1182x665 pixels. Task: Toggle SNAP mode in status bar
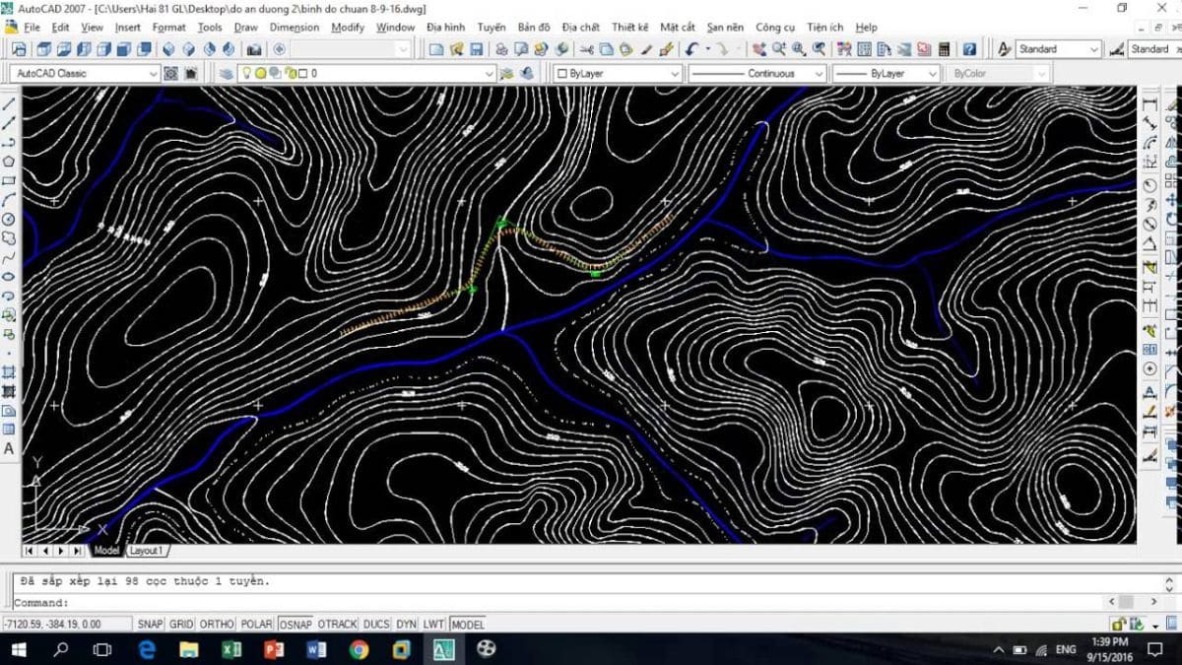[x=150, y=625]
